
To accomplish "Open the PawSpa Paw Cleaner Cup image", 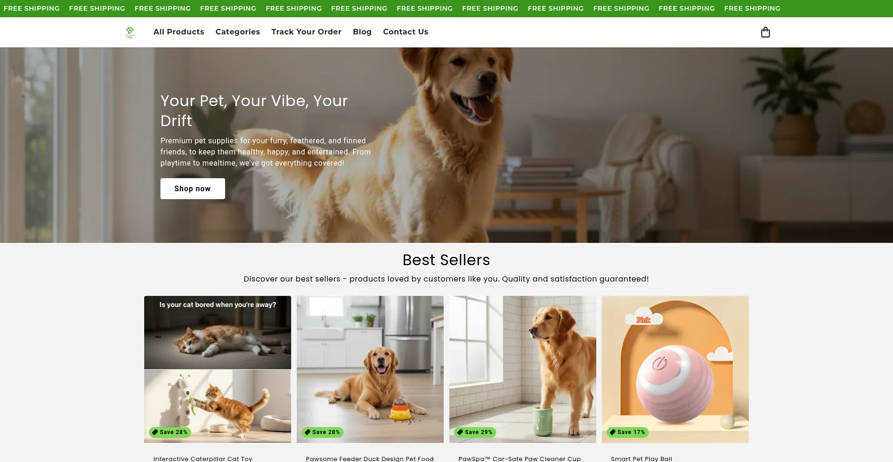I will tap(523, 369).
